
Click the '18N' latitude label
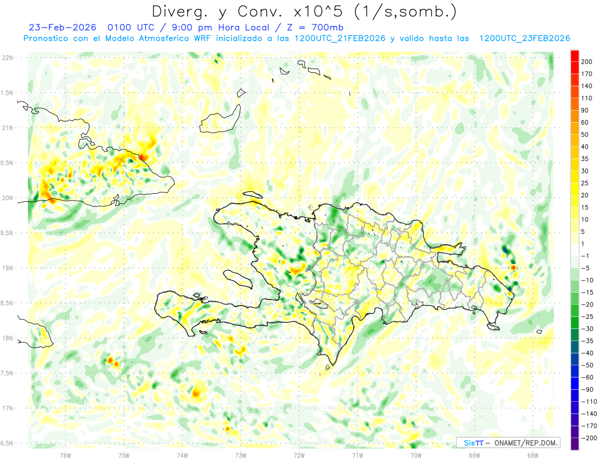tap(7, 338)
